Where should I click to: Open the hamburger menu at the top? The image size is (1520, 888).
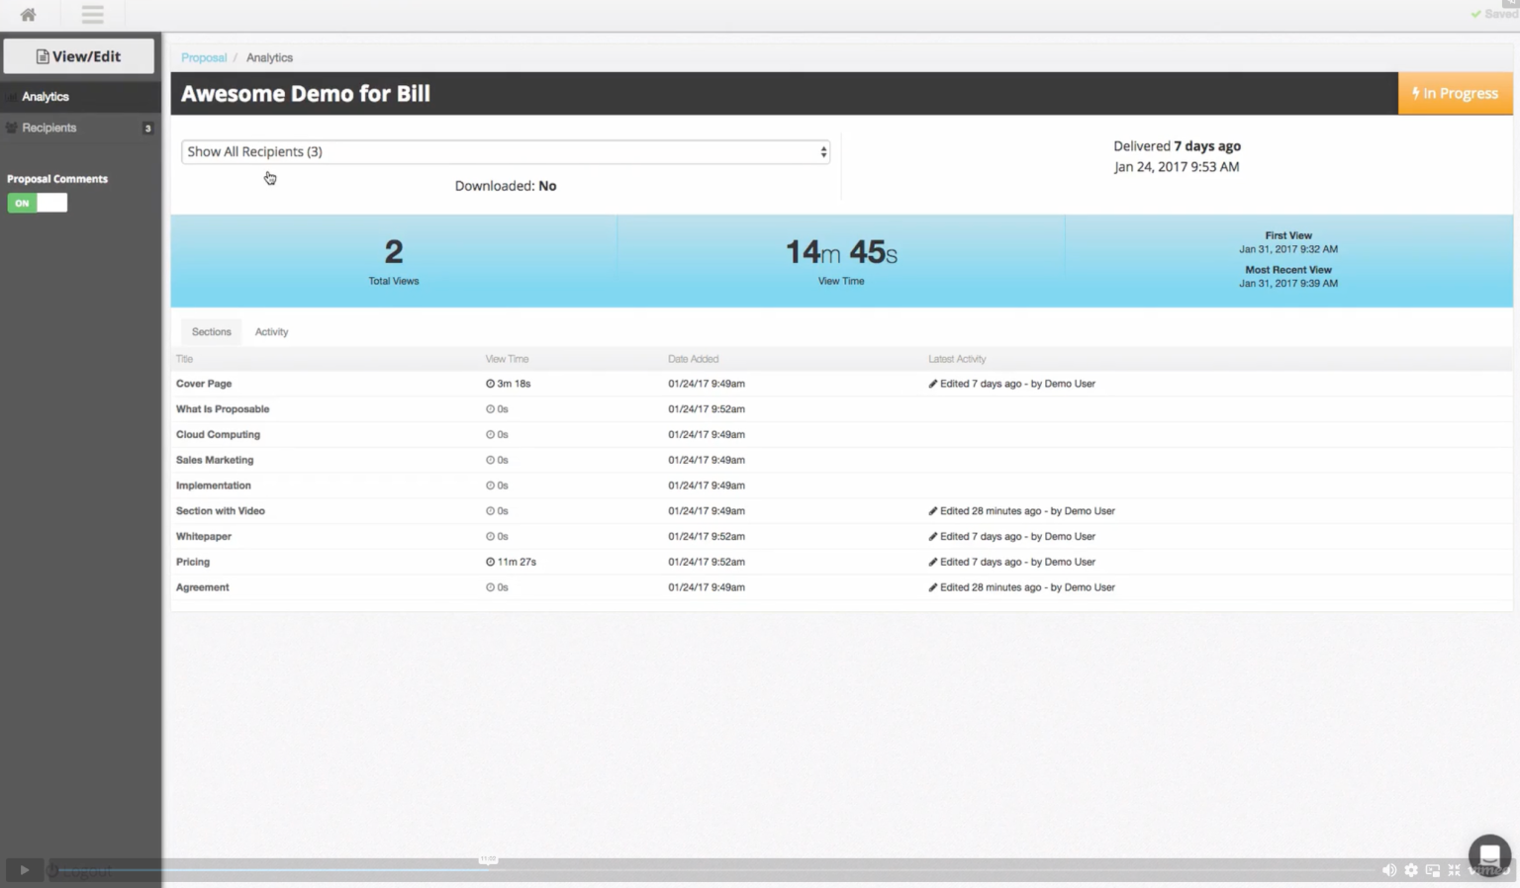tap(92, 14)
